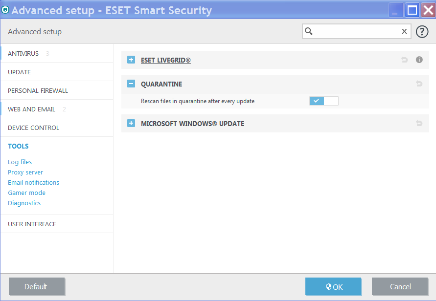Click the ESET logo in title bar
The width and height of the screenshot is (436, 301).
point(5,10)
